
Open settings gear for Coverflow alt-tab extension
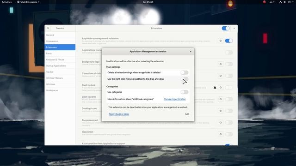(221, 76)
